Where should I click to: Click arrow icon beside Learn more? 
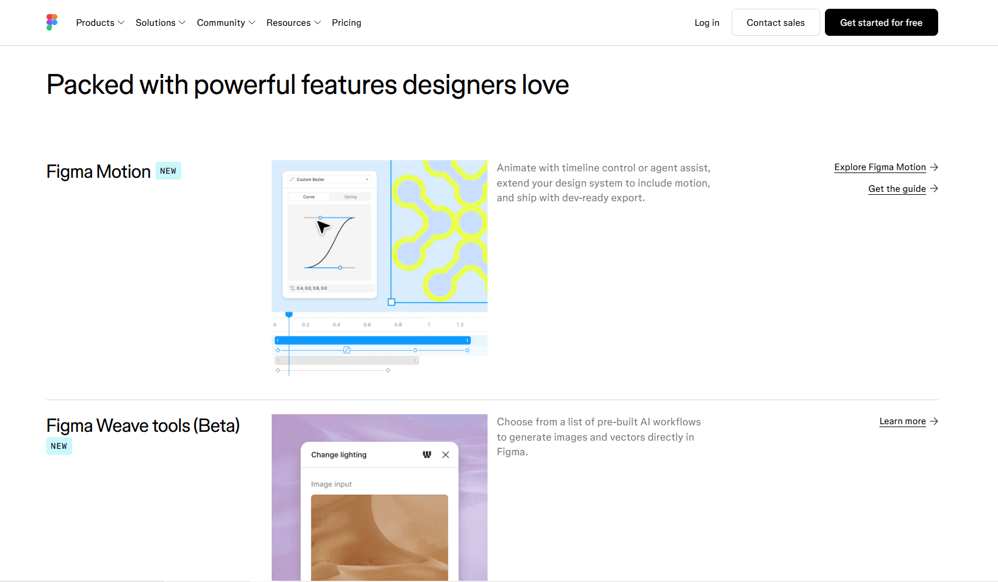(x=934, y=421)
